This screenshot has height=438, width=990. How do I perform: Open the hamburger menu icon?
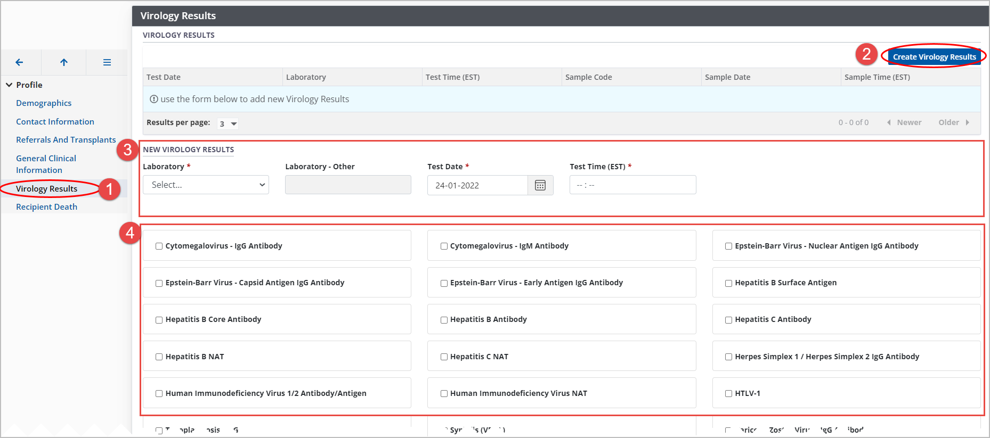tap(107, 62)
